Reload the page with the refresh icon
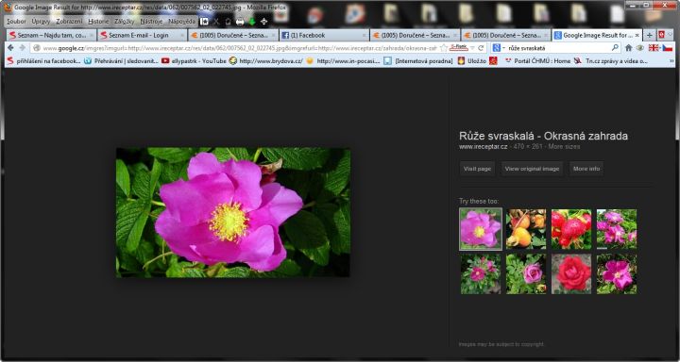 tap(481, 48)
